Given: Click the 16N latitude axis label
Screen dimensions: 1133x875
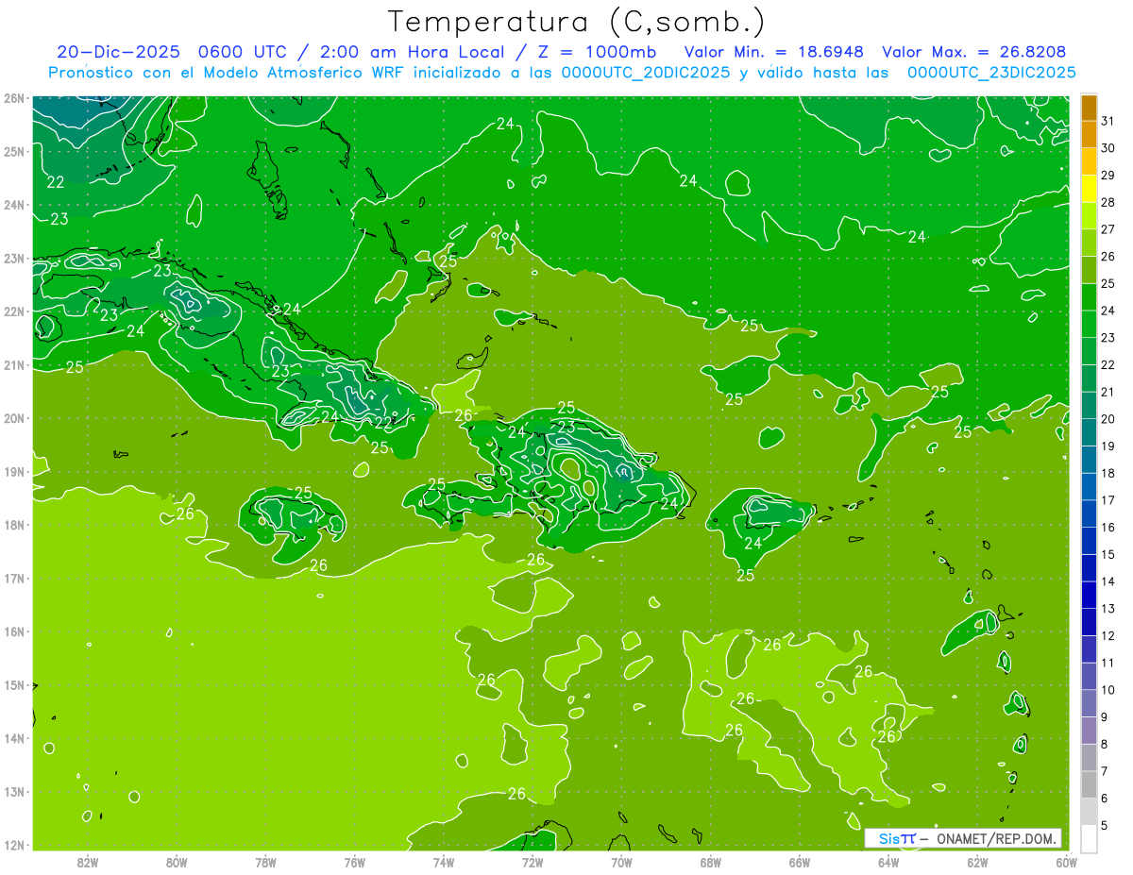Looking at the screenshot, I should coord(14,631).
